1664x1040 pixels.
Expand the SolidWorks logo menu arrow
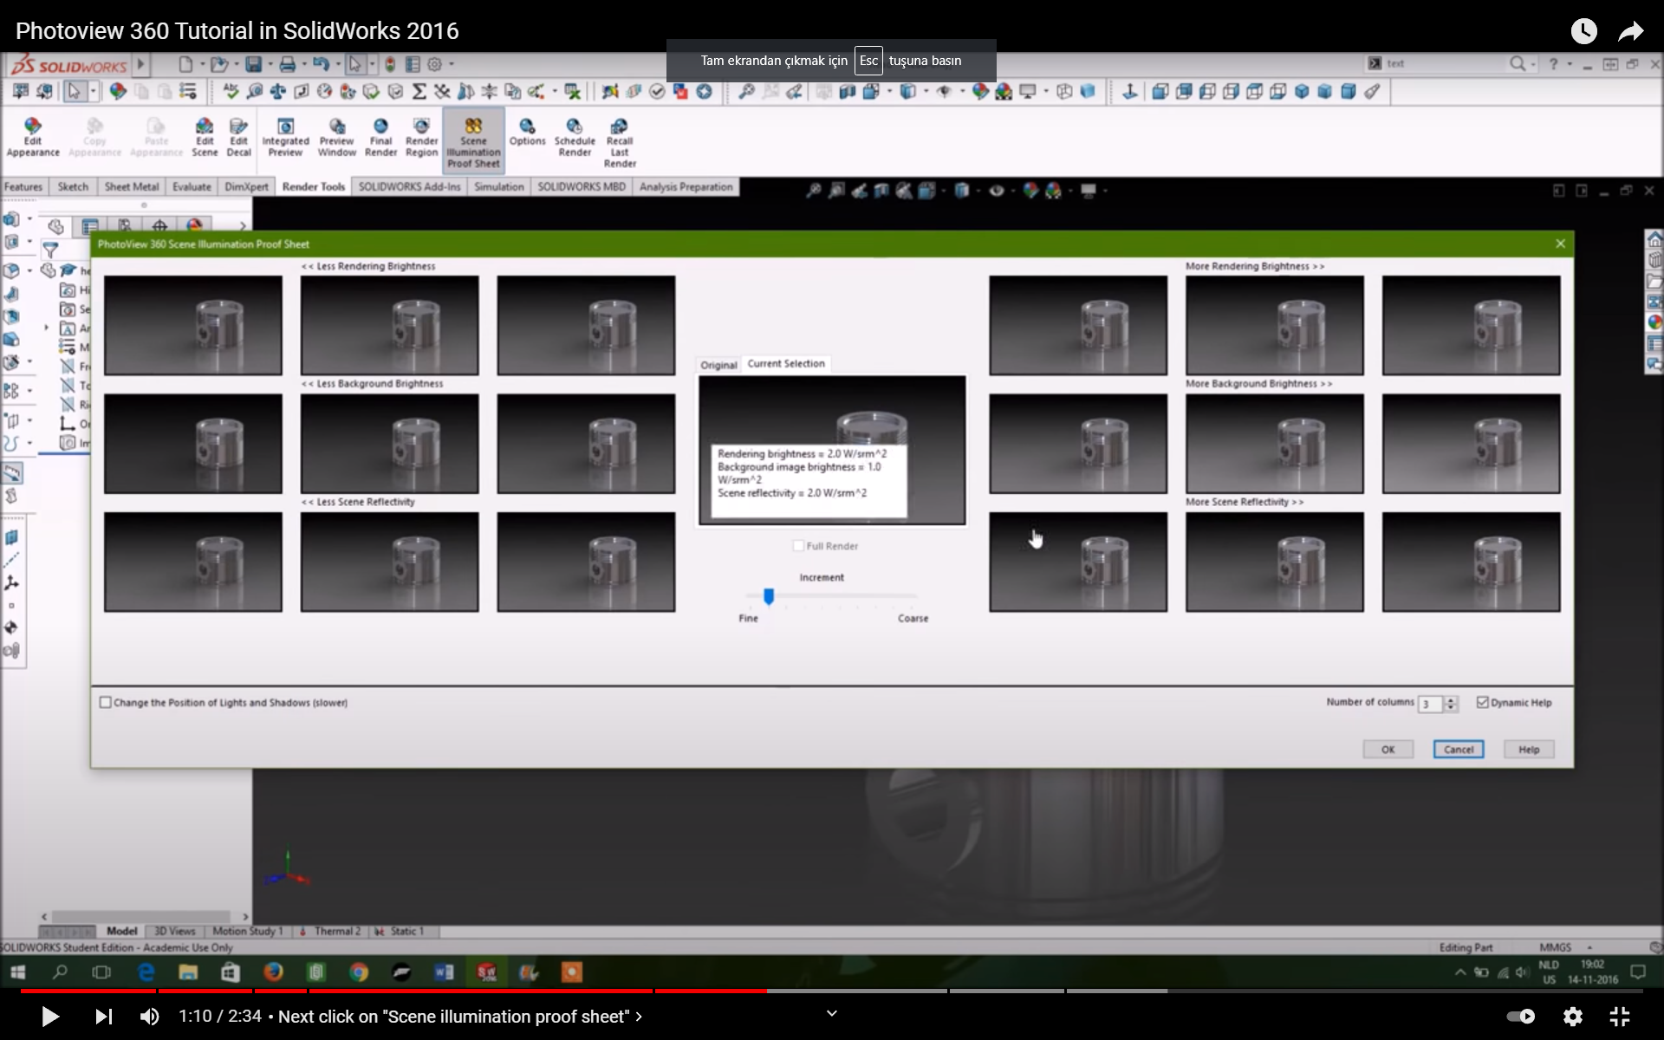pyautogui.click(x=140, y=64)
